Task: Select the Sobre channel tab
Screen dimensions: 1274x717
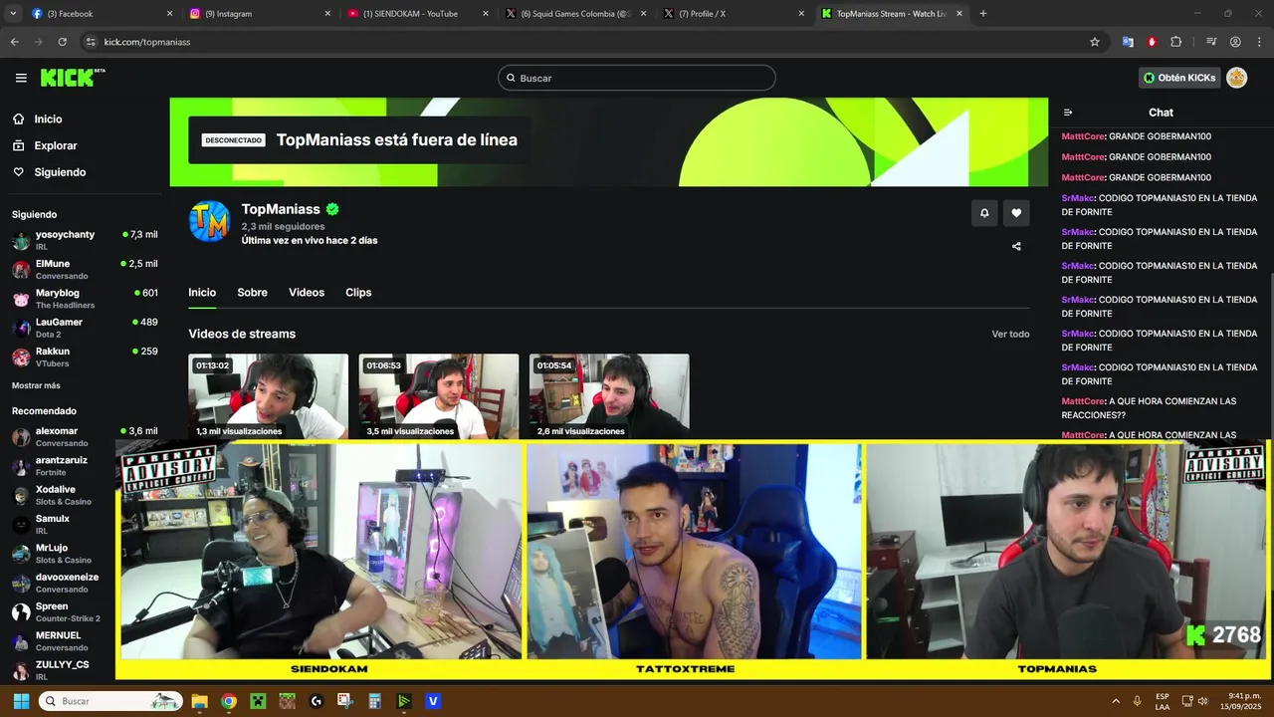Action: pos(252,293)
